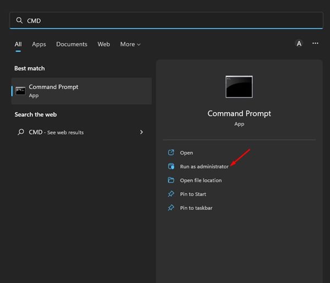Expand CMD web results chevron arrow
Image resolution: width=330 pixels, height=283 pixels.
pyautogui.click(x=141, y=132)
